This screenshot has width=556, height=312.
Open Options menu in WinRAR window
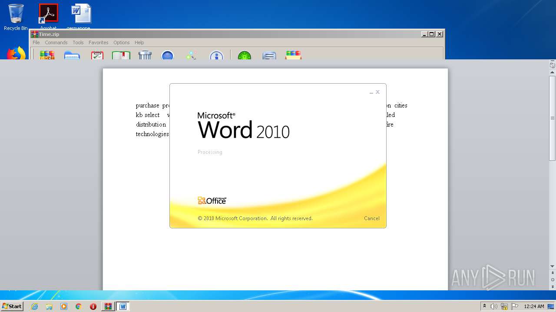[121, 42]
